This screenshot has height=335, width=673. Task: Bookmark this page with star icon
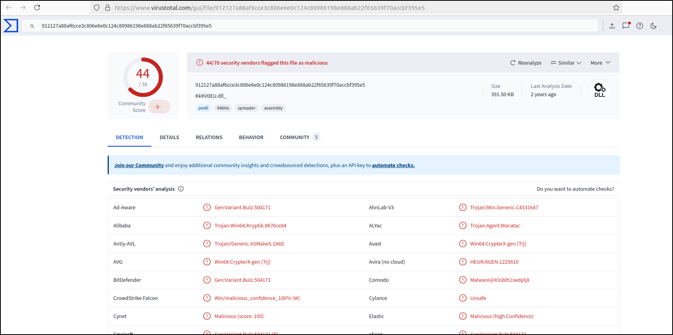pos(616,7)
